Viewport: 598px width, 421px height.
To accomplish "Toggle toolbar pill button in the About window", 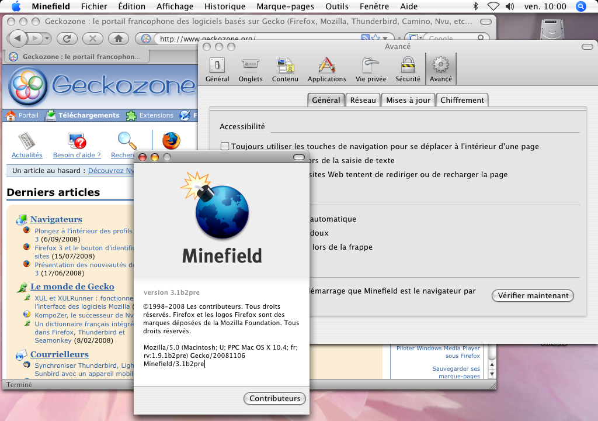I will 299,157.
